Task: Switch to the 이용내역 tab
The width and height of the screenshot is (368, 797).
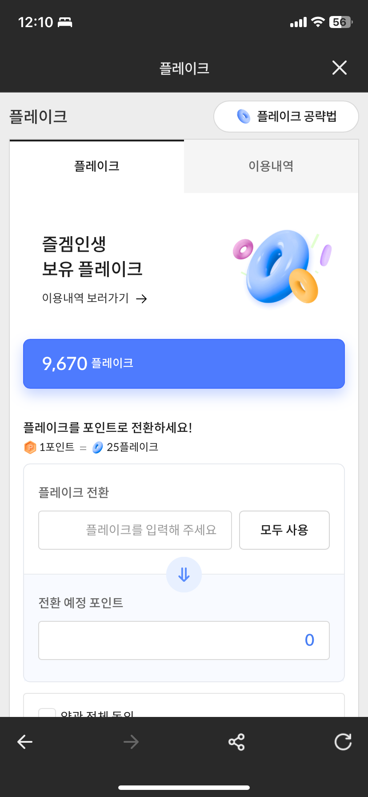Action: pos(271,166)
